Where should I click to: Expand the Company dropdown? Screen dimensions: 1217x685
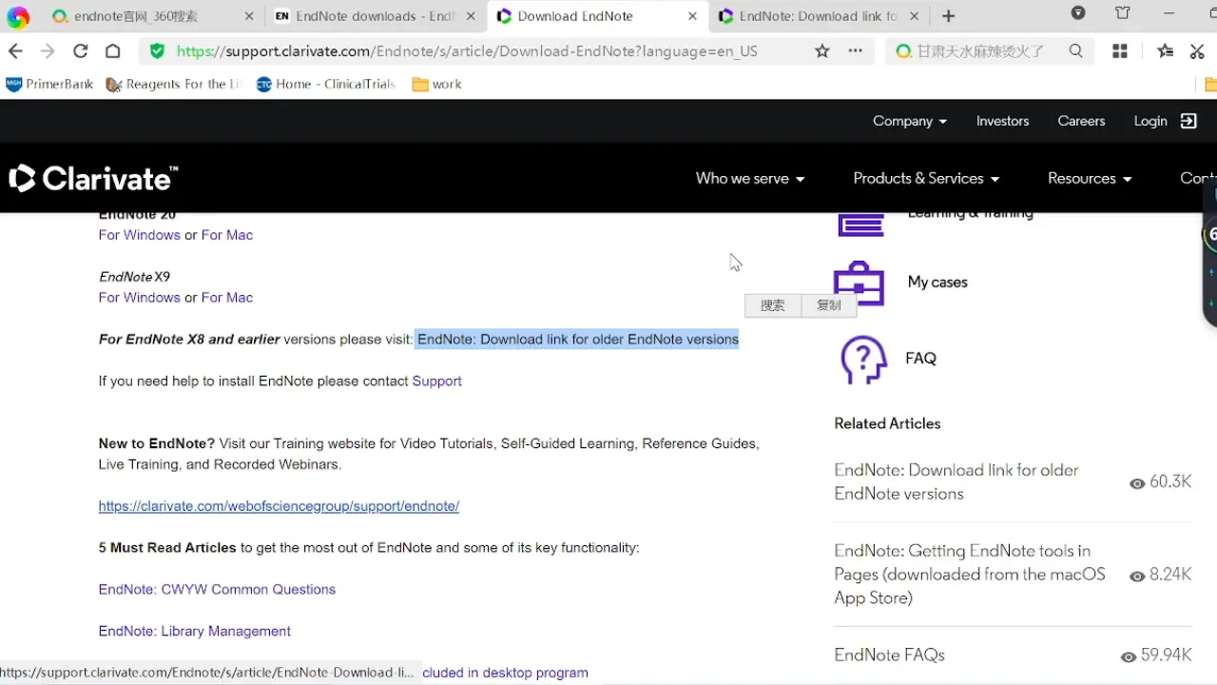[x=910, y=121]
